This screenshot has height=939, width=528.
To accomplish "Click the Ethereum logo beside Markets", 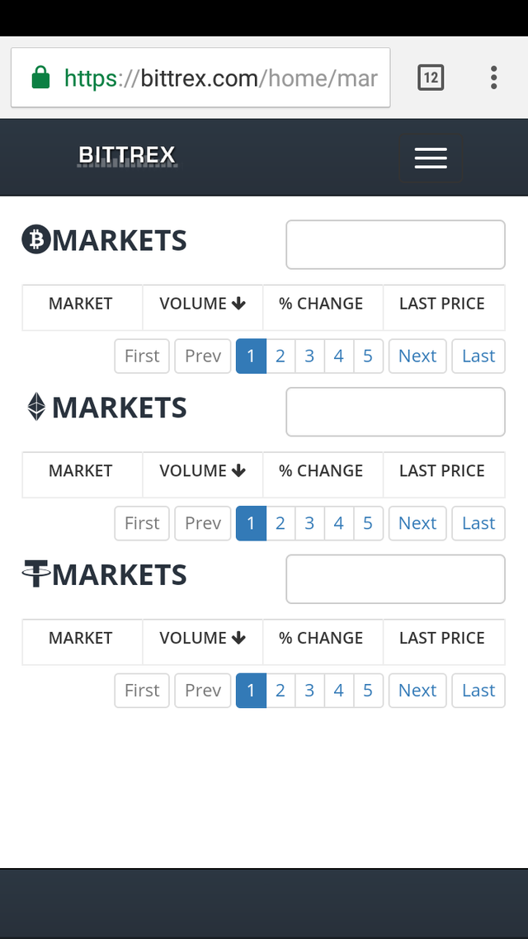I will 36,407.
